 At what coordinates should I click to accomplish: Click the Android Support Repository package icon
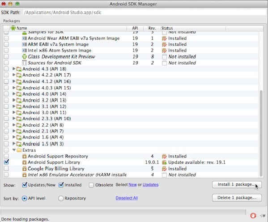25,156
